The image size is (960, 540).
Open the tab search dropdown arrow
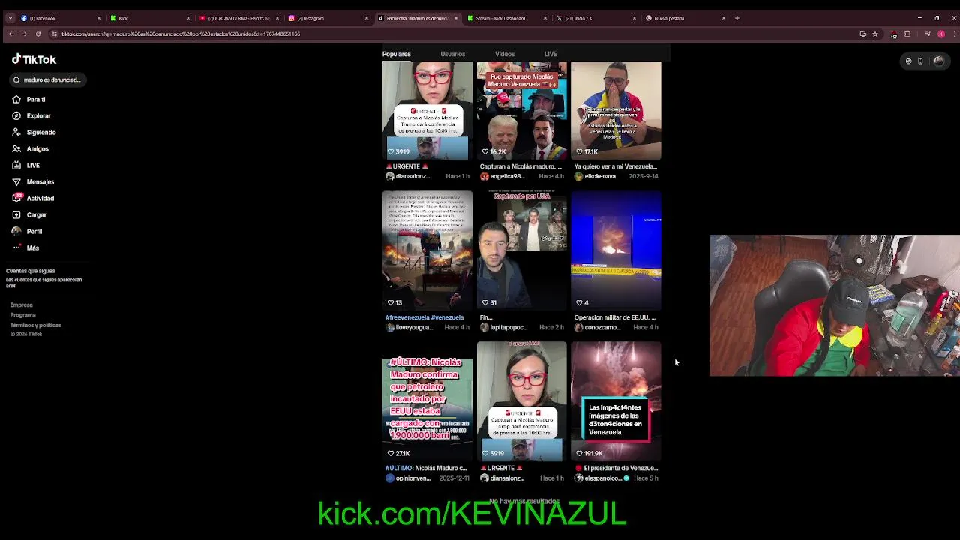[10, 18]
